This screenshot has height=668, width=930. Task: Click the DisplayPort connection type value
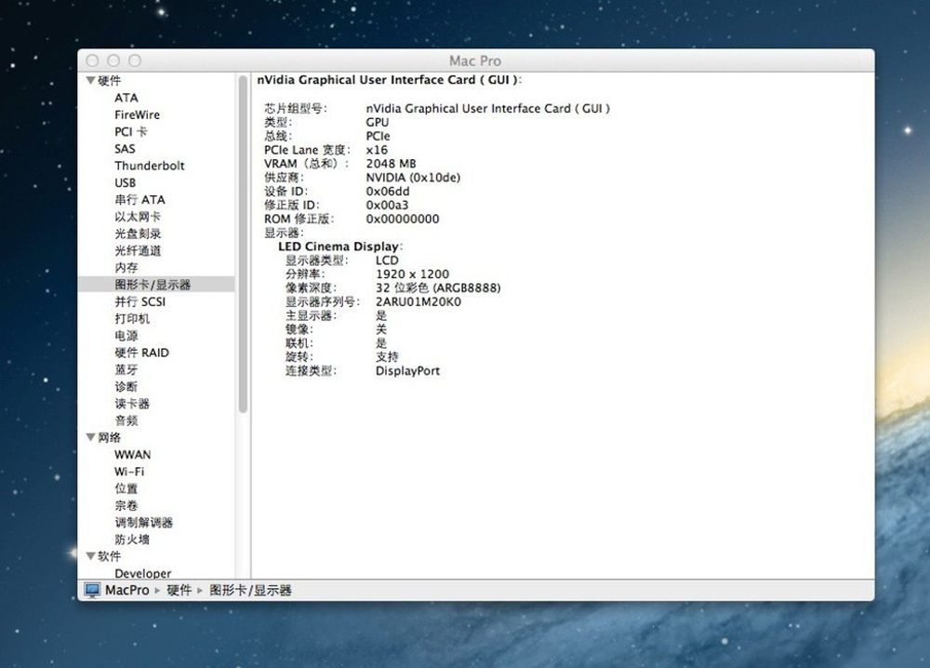(407, 371)
